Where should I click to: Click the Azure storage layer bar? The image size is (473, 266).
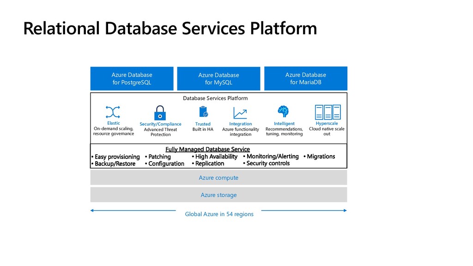(218, 195)
